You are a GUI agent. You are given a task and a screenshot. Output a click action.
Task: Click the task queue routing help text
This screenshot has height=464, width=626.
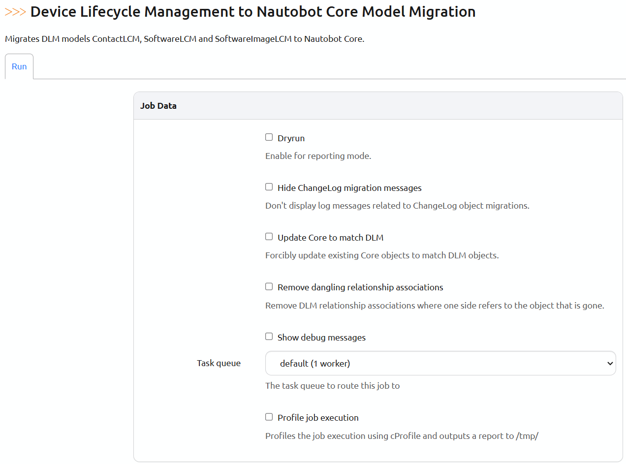coord(332,386)
